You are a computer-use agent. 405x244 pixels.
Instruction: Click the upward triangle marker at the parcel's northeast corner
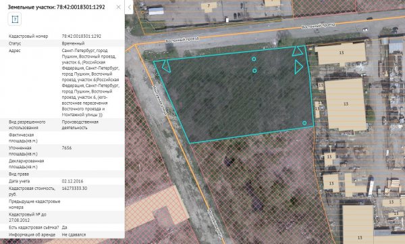pos(298,51)
